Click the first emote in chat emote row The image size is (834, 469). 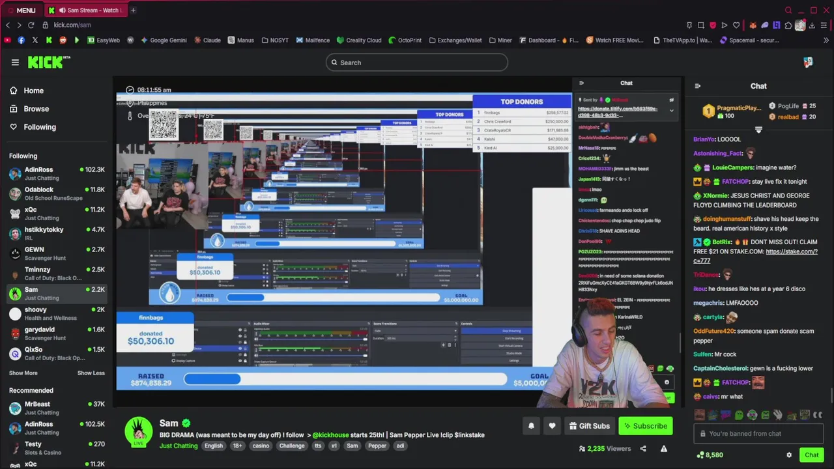click(x=699, y=415)
